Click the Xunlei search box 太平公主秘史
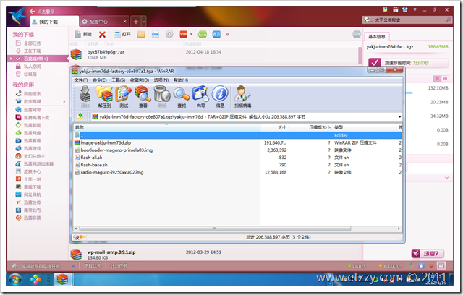The width and height of the screenshot is (463, 295). pyautogui.click(x=407, y=20)
